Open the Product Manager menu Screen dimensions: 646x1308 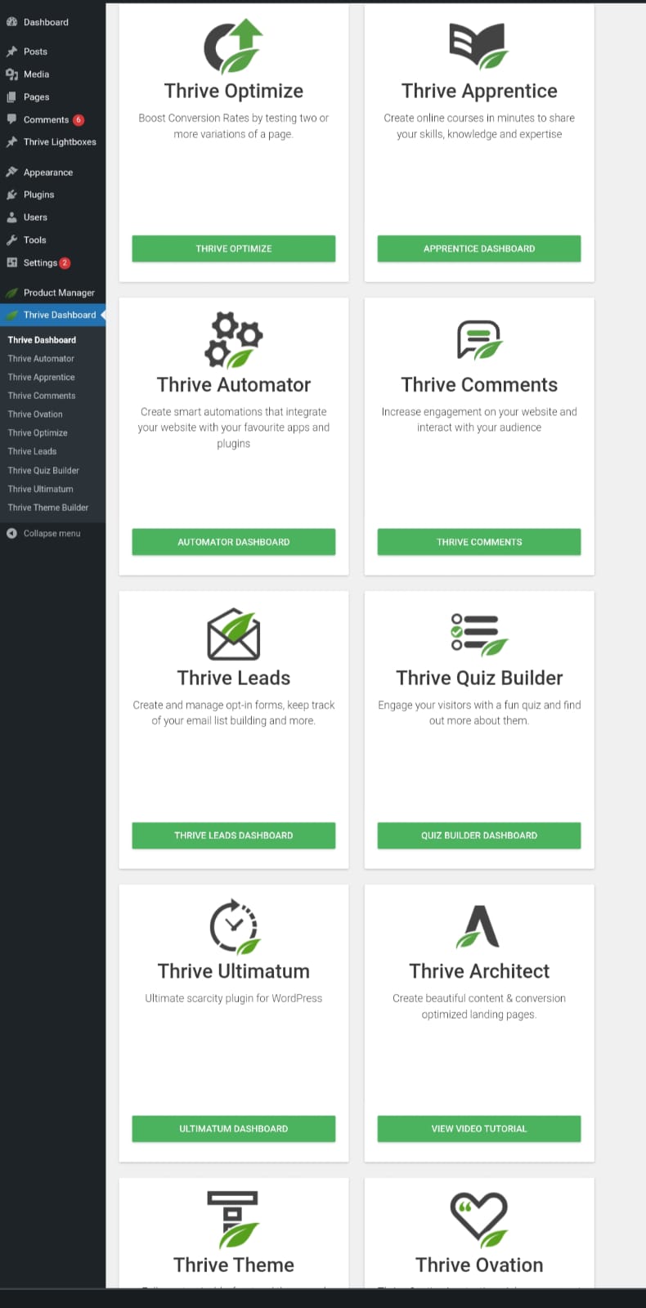click(x=59, y=293)
